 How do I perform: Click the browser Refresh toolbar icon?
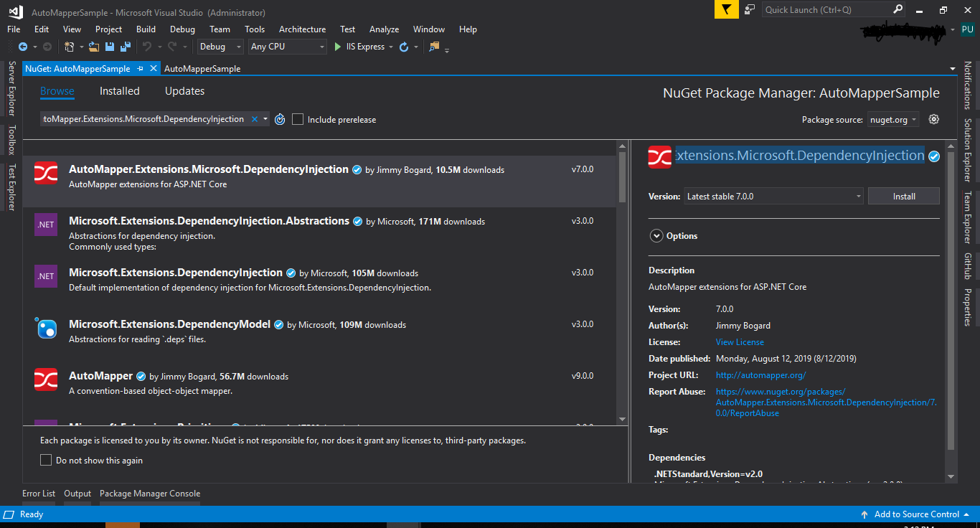click(x=404, y=47)
